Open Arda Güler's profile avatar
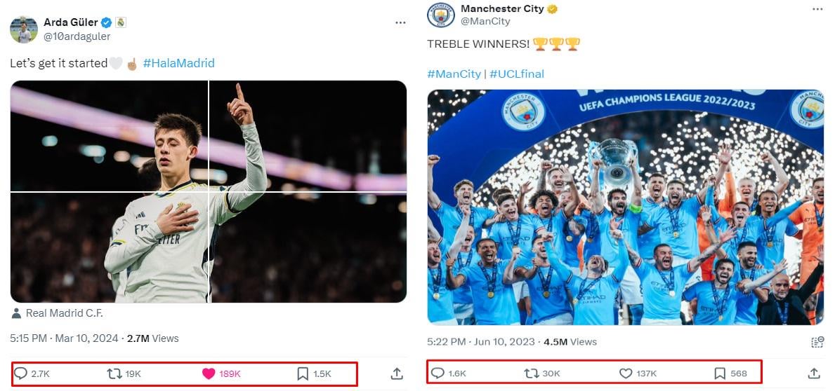835x391 pixels. click(24, 29)
